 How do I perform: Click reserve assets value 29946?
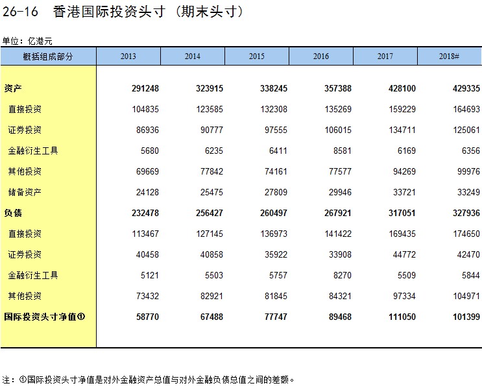341,192
